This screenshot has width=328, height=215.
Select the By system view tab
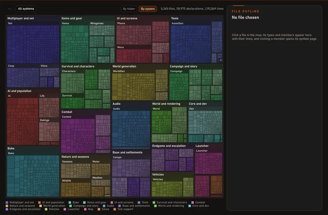[148, 9]
